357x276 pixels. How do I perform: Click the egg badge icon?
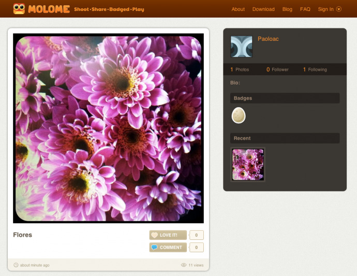point(239,116)
